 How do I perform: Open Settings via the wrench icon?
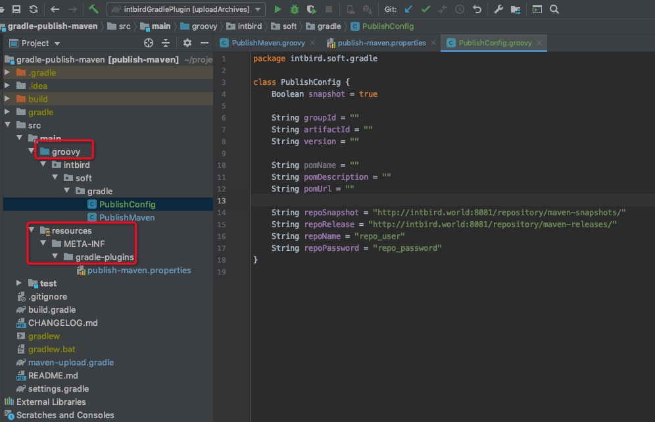click(x=497, y=10)
